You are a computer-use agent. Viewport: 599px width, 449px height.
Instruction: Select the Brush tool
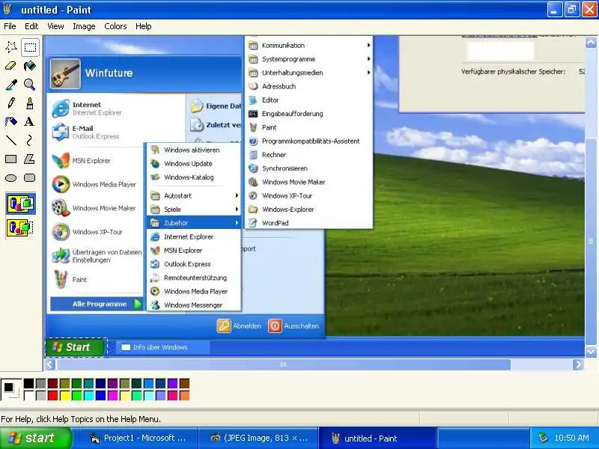(30, 103)
